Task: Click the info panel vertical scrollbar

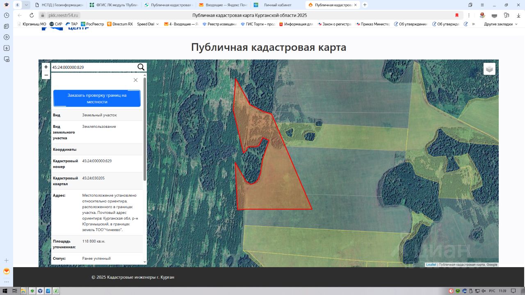Action: [144, 129]
